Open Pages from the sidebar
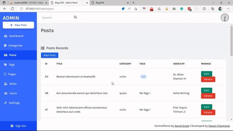233x131 pixels. click(x=18, y=74)
